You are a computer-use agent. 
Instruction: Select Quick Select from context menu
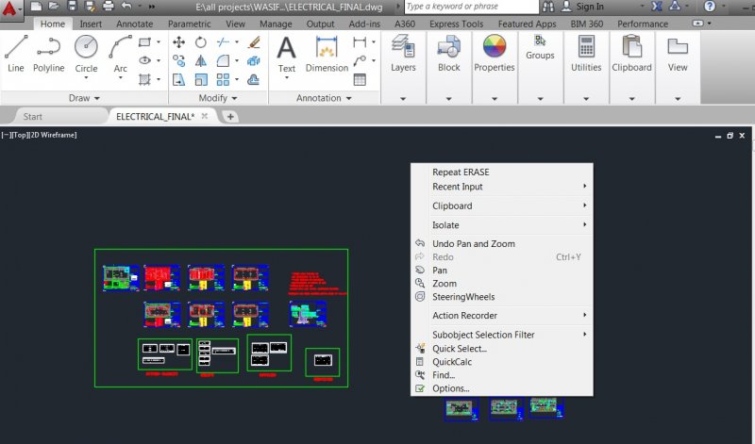[x=460, y=349]
